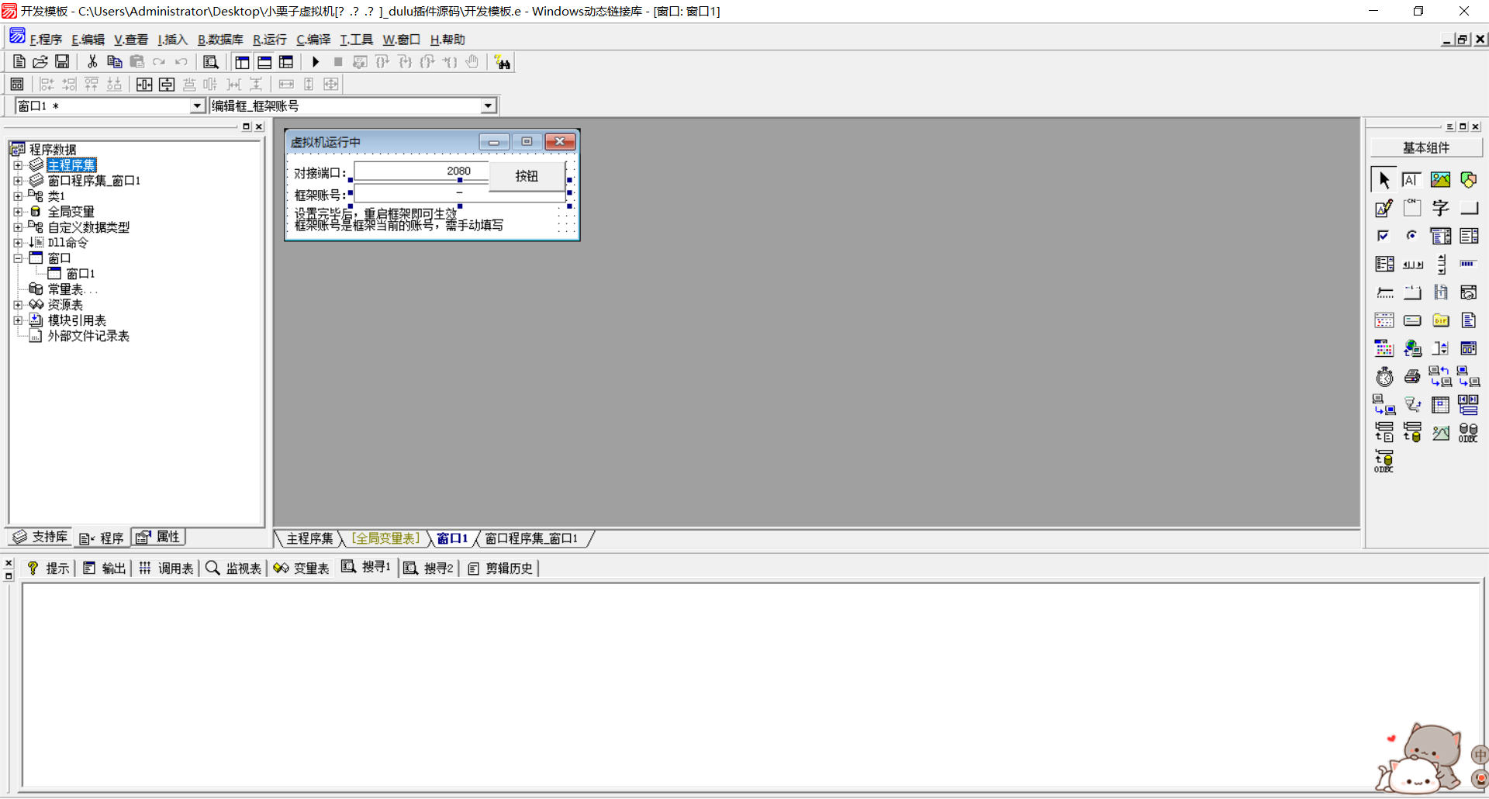Pick the Timer (clock) component
Image resolution: width=1489 pixels, height=799 pixels.
(1384, 377)
